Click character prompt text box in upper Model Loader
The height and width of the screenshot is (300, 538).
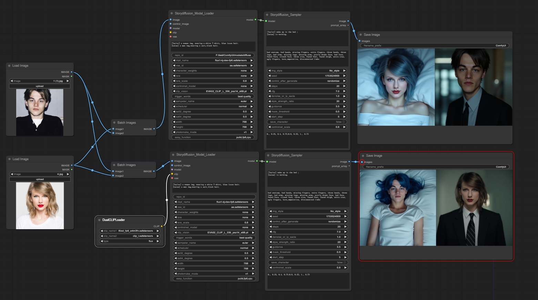point(213,46)
